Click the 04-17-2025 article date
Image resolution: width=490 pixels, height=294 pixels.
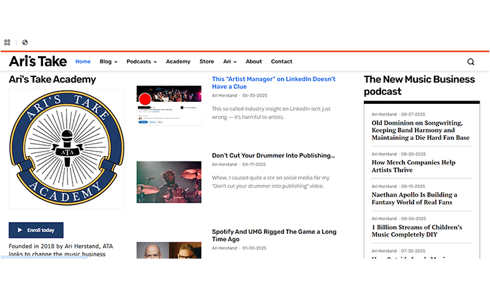pos(254,165)
